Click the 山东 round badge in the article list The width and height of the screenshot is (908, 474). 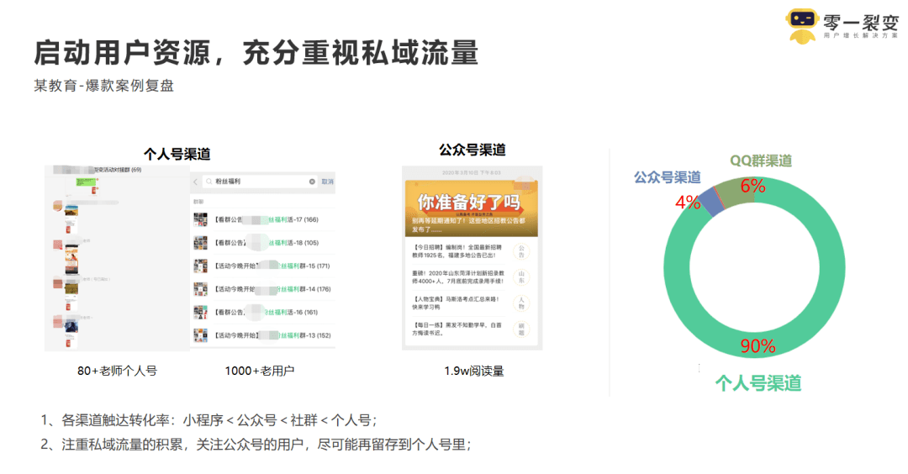[521, 277]
